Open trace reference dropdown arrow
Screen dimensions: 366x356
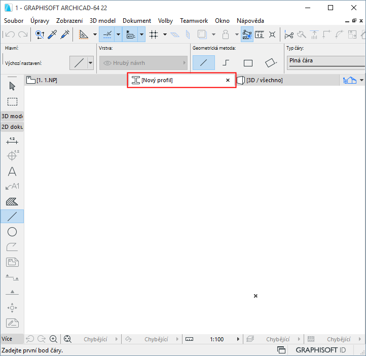coord(213,34)
